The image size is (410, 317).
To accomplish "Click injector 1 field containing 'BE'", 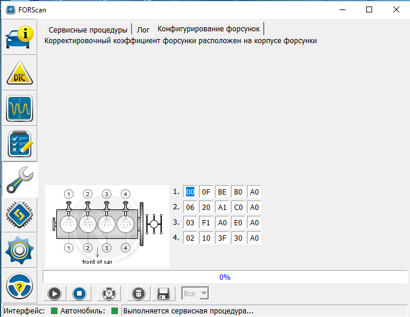I will tap(222, 192).
